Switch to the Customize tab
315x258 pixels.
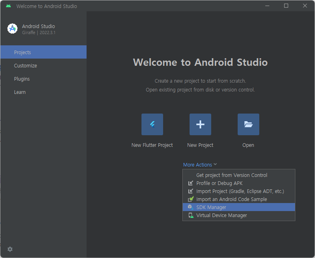click(43, 65)
